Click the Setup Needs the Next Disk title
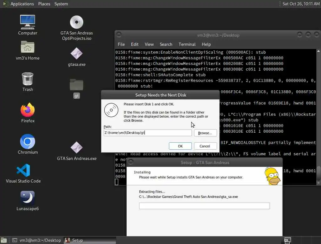 tap(161, 95)
